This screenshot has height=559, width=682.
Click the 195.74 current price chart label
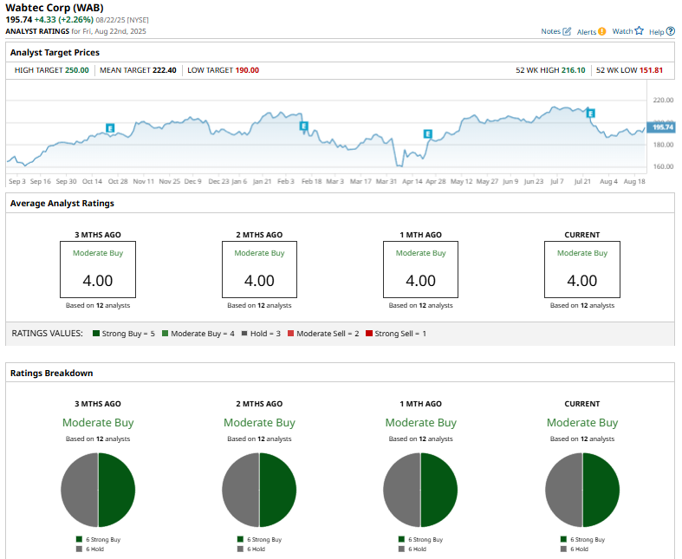[661, 127]
